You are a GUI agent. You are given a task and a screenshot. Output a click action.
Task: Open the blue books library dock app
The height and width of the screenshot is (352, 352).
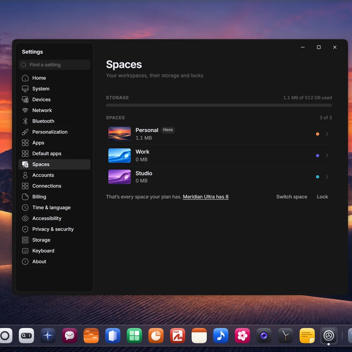tap(113, 336)
